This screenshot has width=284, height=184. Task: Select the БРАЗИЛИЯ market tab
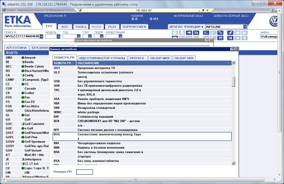click(x=40, y=48)
